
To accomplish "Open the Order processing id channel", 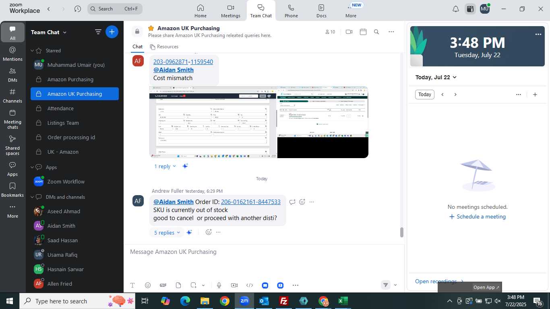I will click(x=74, y=138).
